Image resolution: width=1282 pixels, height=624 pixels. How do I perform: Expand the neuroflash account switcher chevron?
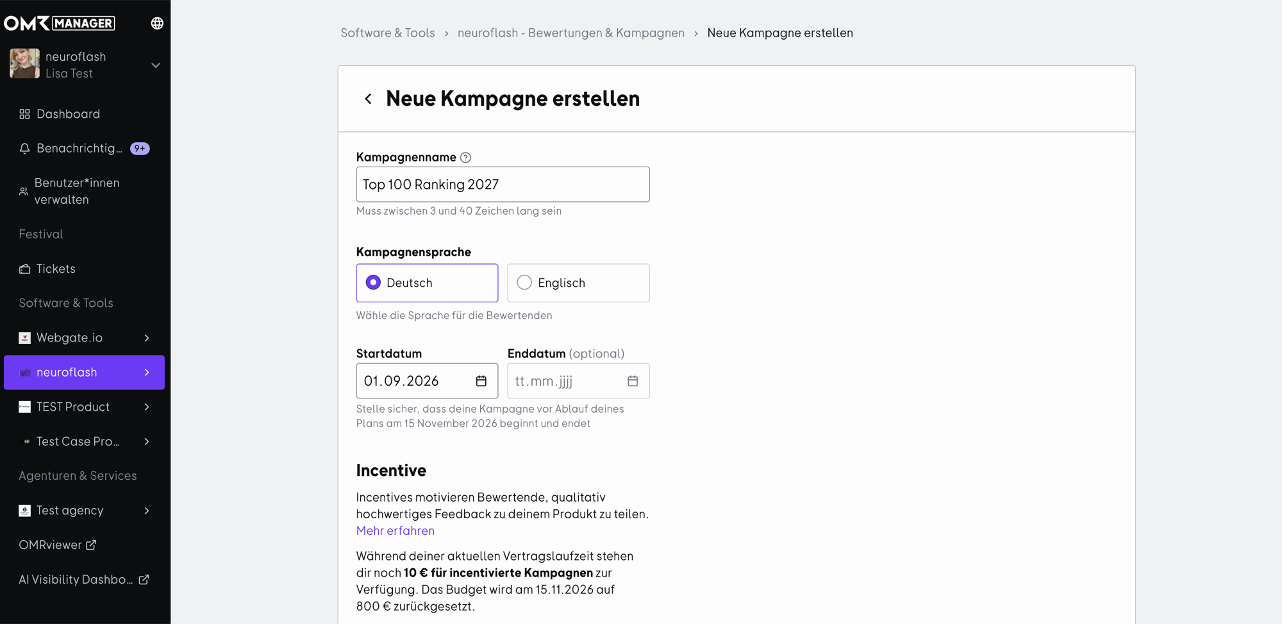tap(155, 65)
